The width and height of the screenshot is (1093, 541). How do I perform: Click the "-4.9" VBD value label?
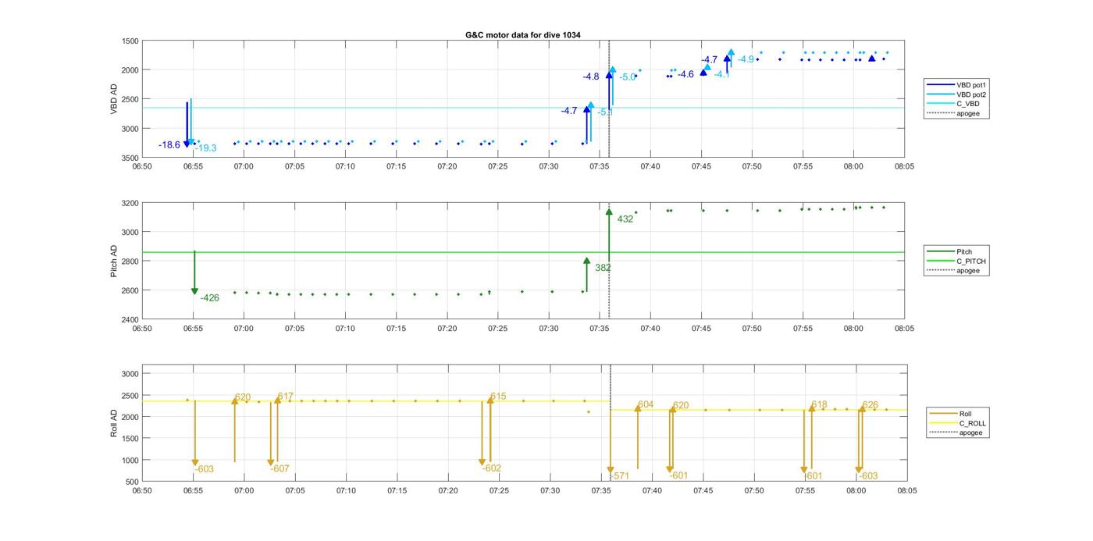coord(746,59)
